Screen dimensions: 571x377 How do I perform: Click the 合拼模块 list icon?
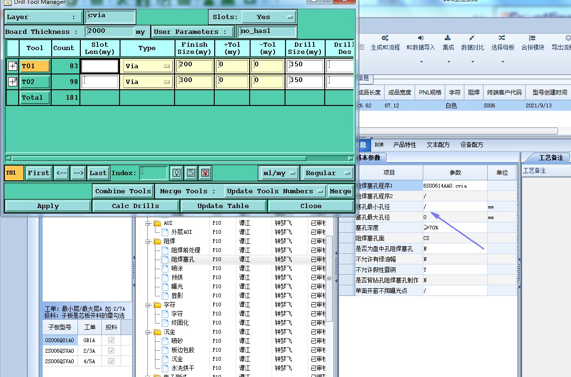[532, 38]
